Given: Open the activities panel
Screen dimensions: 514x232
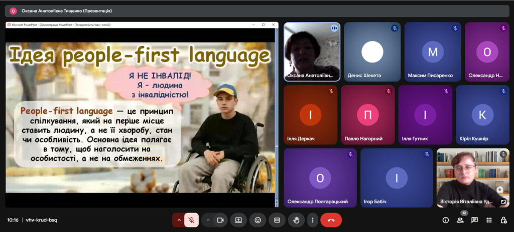Looking at the screenshot, I should 489,220.
